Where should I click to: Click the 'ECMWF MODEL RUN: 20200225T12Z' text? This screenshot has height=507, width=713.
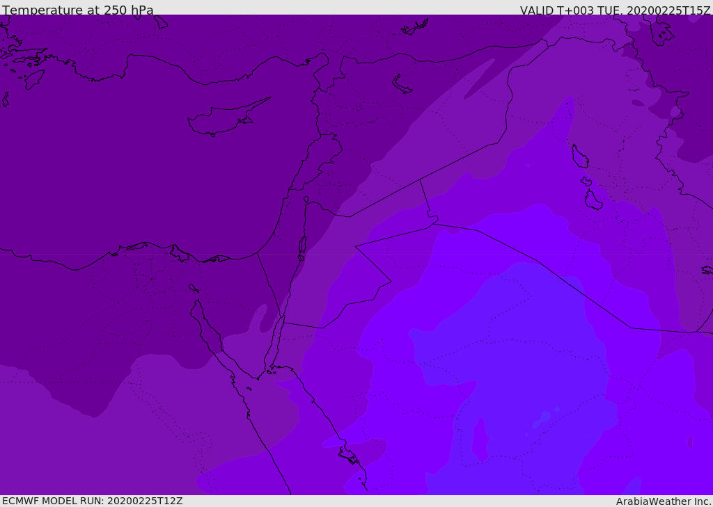93,501
